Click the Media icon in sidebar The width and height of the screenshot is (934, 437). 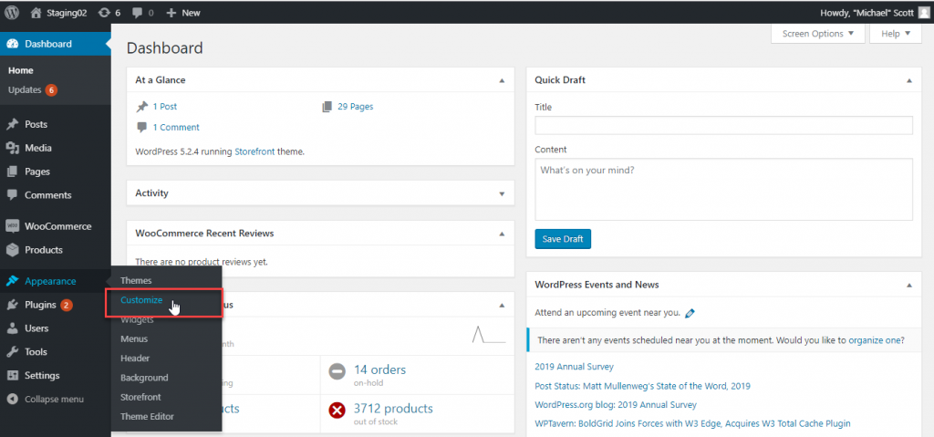(12, 148)
